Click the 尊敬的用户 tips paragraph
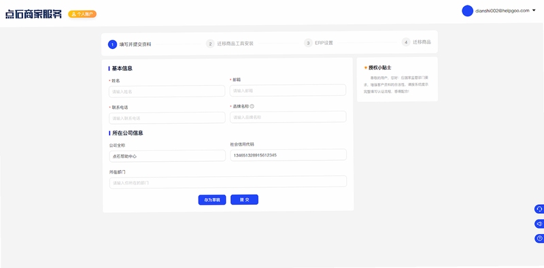Image resolution: width=544 pixels, height=268 pixels. [x=396, y=84]
